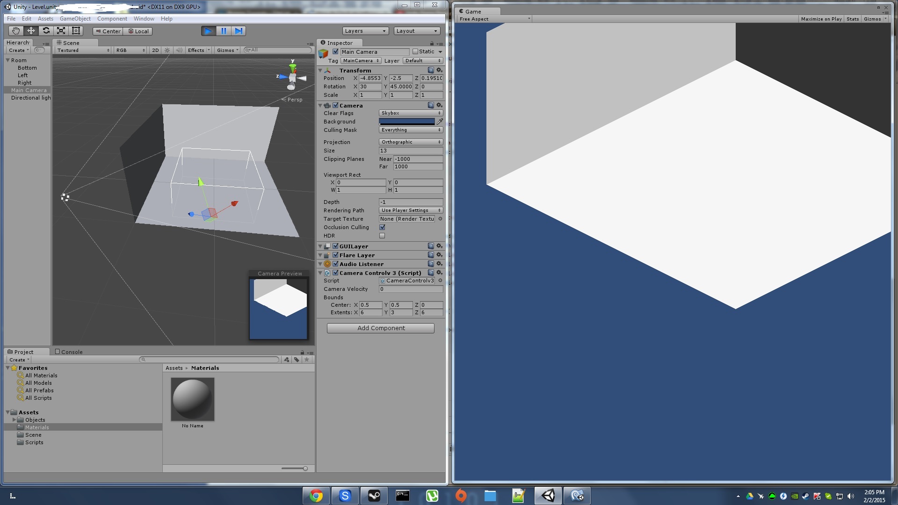
Task: Click Maximize on Play button
Action: (x=821, y=19)
